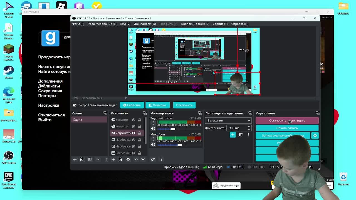This screenshot has width=356, height=200.
Task: Pop out the Управление dock panel
Action: pos(317,113)
